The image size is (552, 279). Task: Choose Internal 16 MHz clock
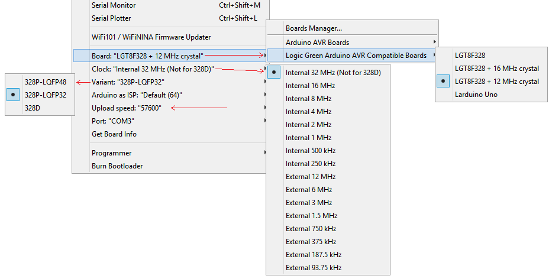tap(328, 86)
